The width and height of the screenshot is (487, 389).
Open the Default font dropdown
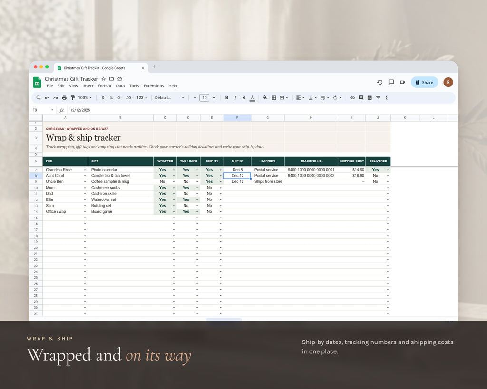170,98
